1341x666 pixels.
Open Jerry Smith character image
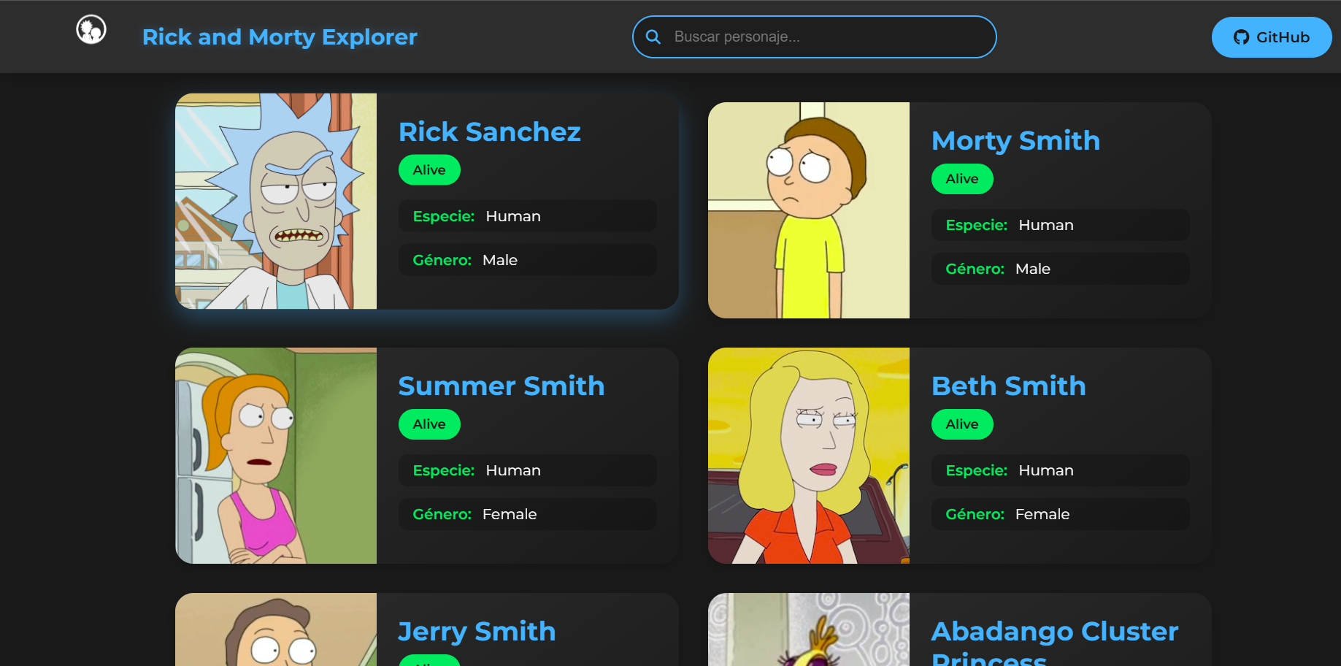pos(276,629)
